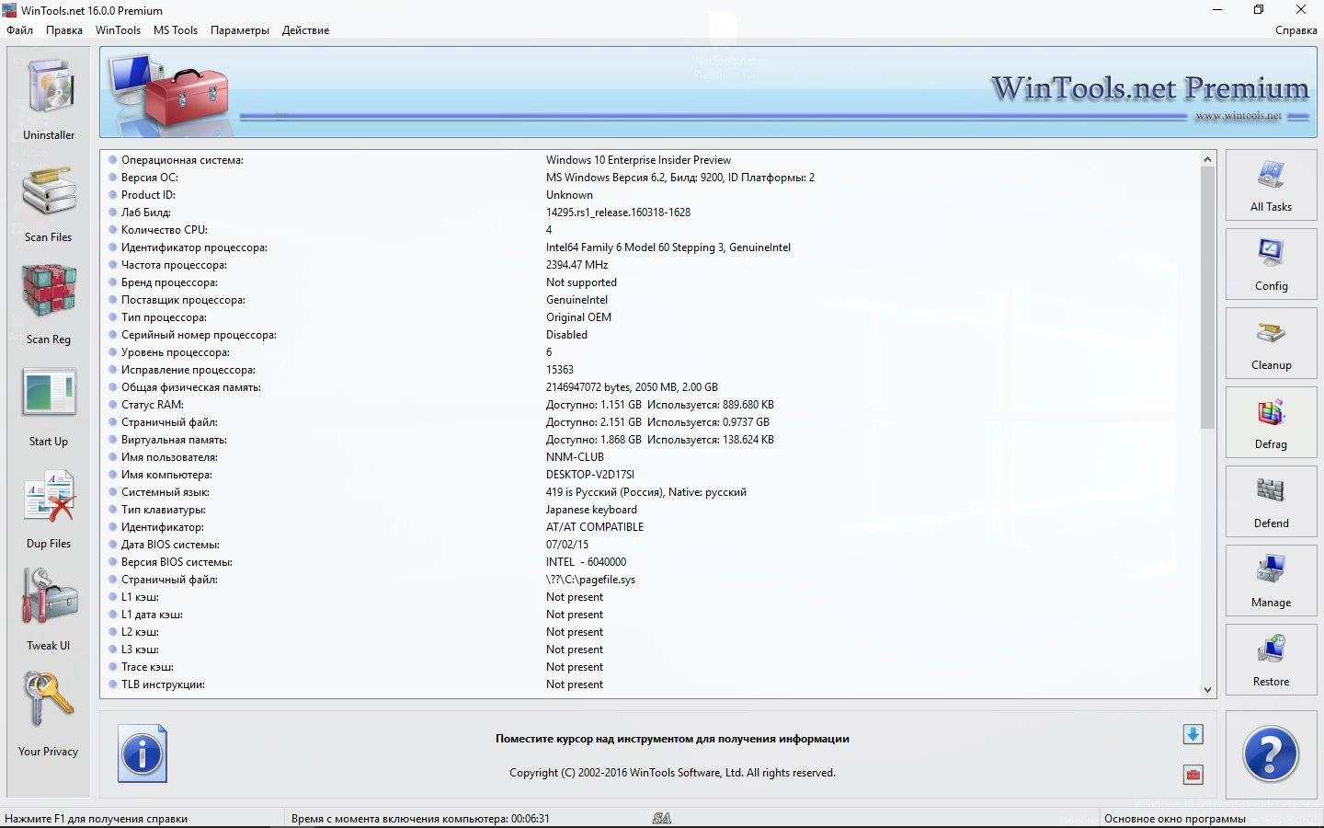Image resolution: width=1324 pixels, height=828 pixels.
Task: Click Основное окно программы status text
Action: (x=1174, y=819)
